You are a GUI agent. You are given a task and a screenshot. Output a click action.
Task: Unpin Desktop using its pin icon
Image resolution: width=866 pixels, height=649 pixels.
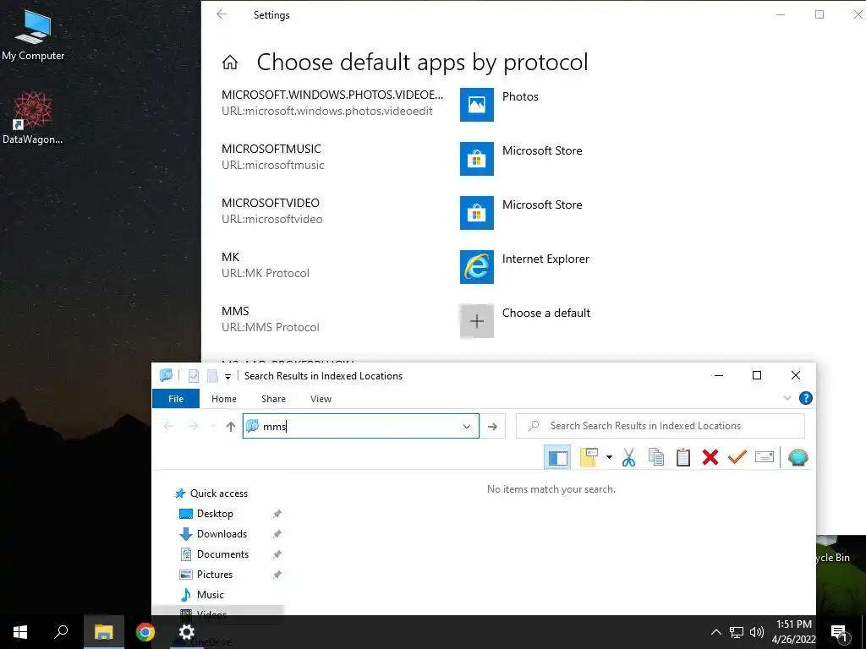(x=277, y=514)
